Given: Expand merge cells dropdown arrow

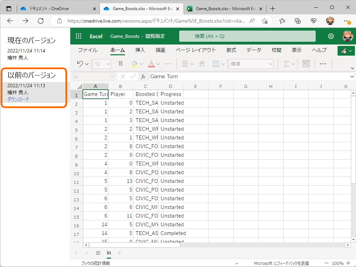Looking at the screenshot, I should [223, 64].
